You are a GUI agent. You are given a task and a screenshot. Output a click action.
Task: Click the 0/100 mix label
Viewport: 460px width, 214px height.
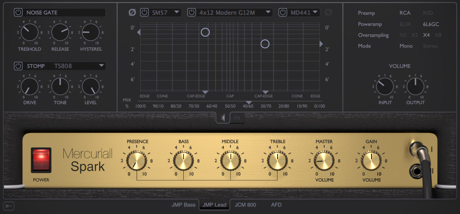[319, 106]
